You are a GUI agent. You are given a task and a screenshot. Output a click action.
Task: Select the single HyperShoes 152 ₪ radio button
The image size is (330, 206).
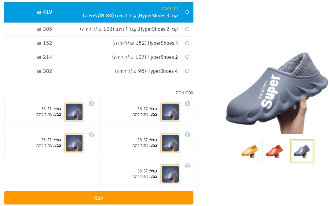point(187,43)
